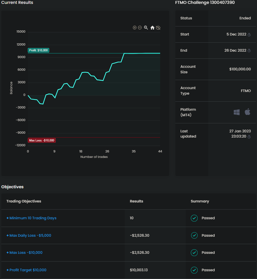Click the Max Loss: -$10,000 chart label
Viewport: 257px width, 279px height.
(42, 140)
